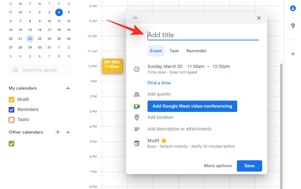Change the event date Sunday, March 20
301x189 pixels.
point(165,66)
